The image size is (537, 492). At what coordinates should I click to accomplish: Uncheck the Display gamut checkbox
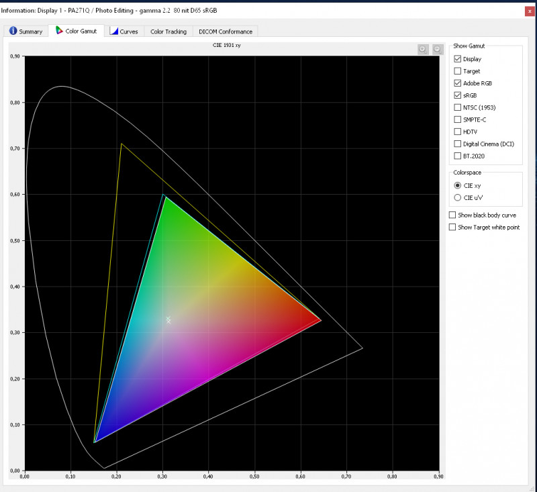click(x=458, y=59)
